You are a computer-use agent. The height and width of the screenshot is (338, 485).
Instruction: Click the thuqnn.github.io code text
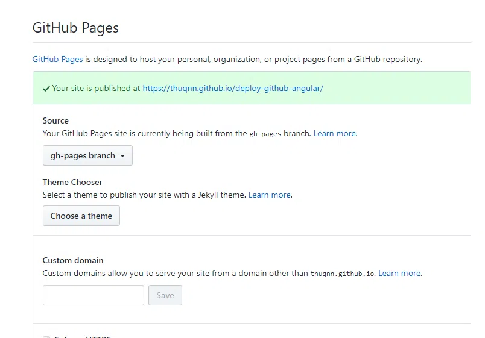point(342,274)
